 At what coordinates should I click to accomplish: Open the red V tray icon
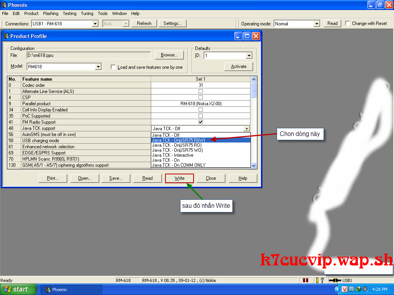pos(345,289)
